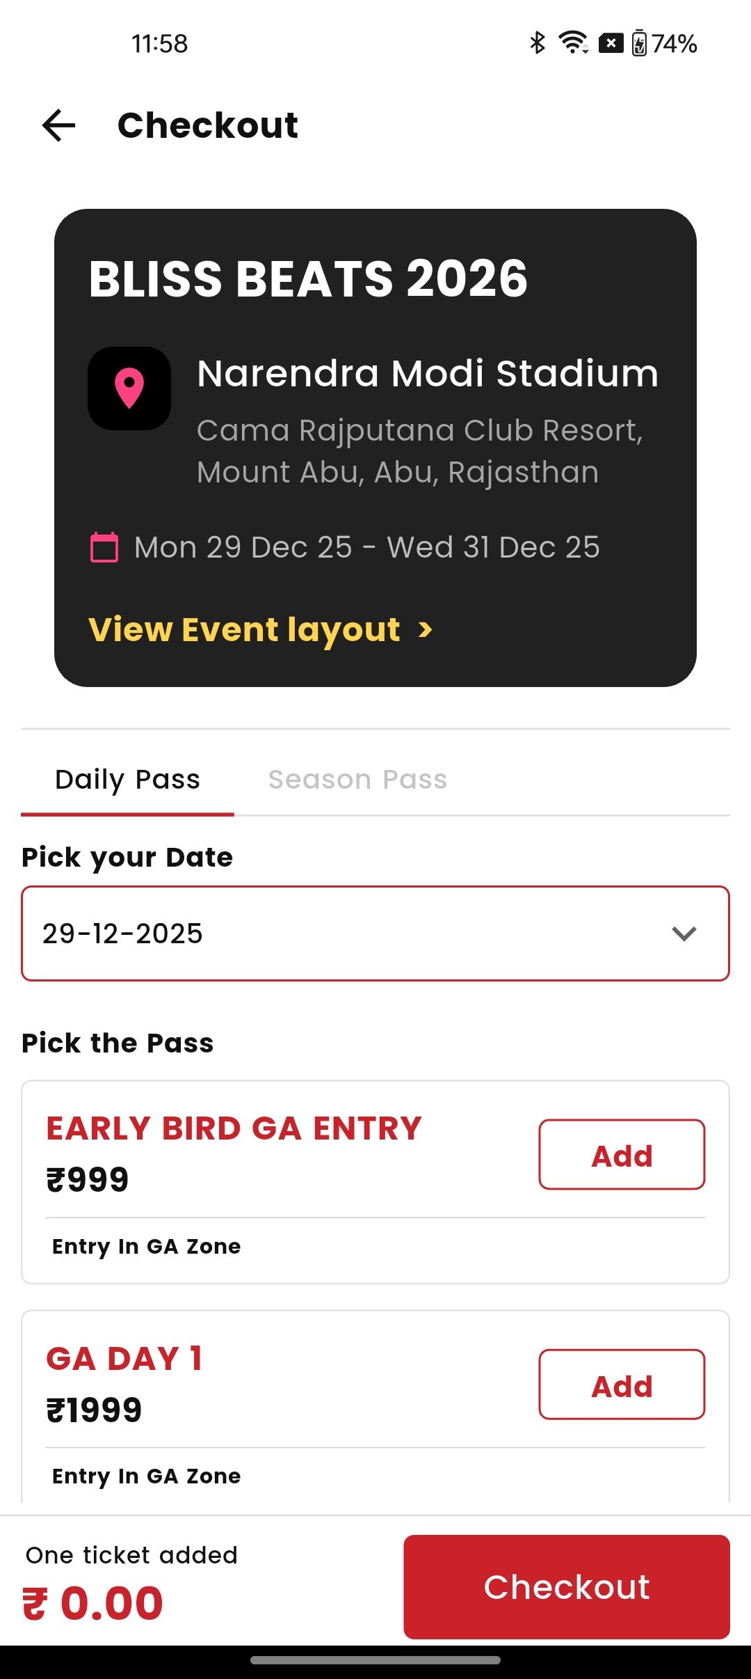Tap the back arrow icon
751x1679 pixels.
(59, 126)
